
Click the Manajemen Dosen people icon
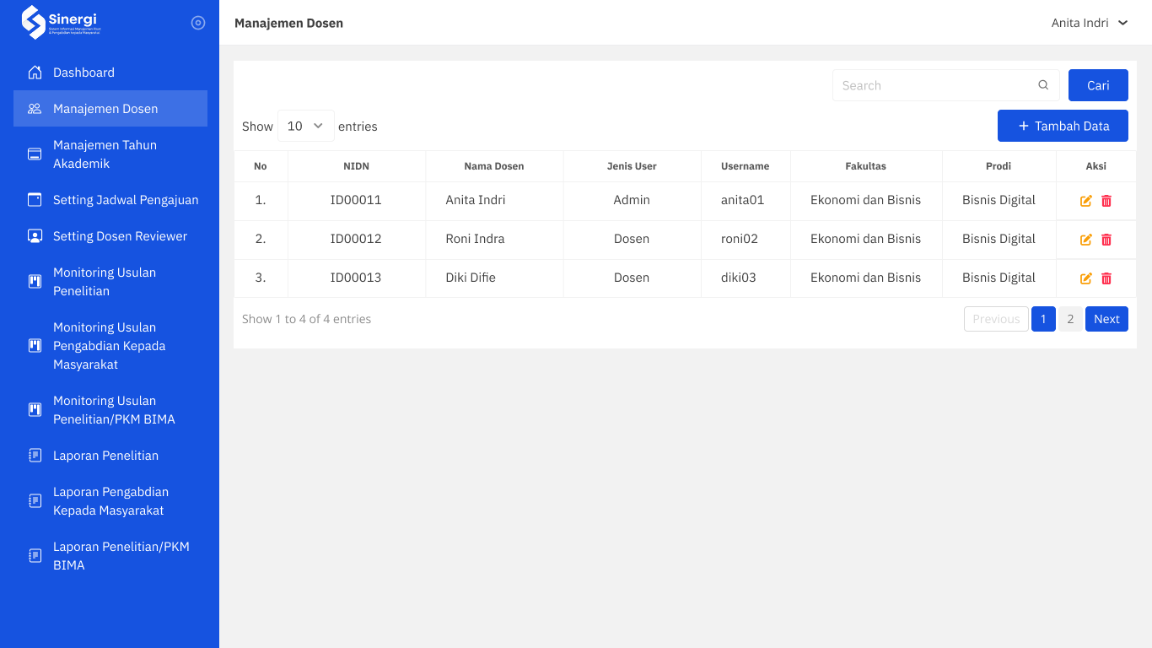tap(35, 109)
